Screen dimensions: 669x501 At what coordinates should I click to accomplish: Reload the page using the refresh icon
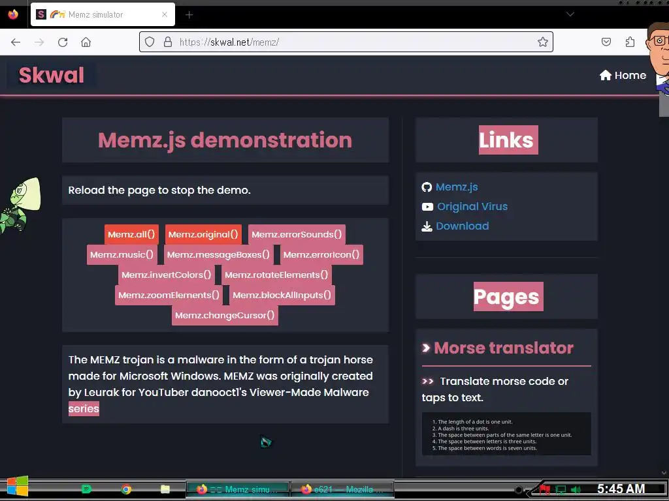pos(63,42)
